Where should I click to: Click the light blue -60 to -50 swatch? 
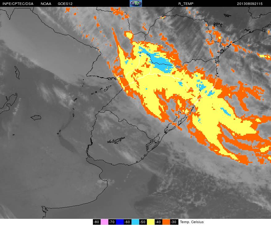tap(135, 222)
